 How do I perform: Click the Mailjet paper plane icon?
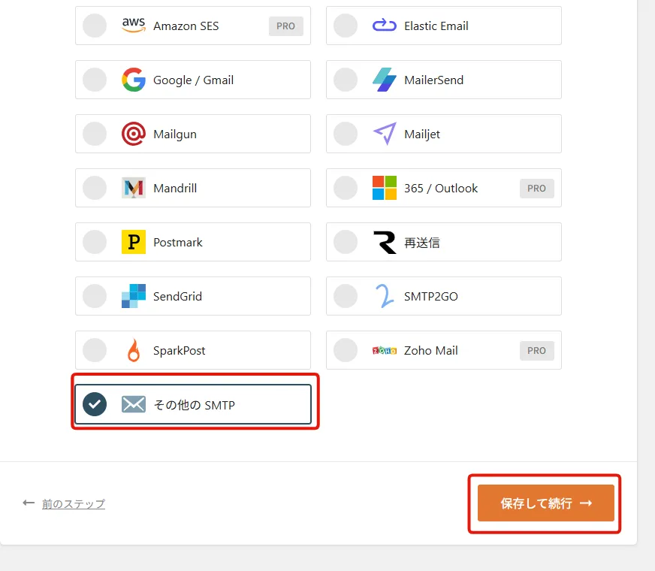[385, 134]
